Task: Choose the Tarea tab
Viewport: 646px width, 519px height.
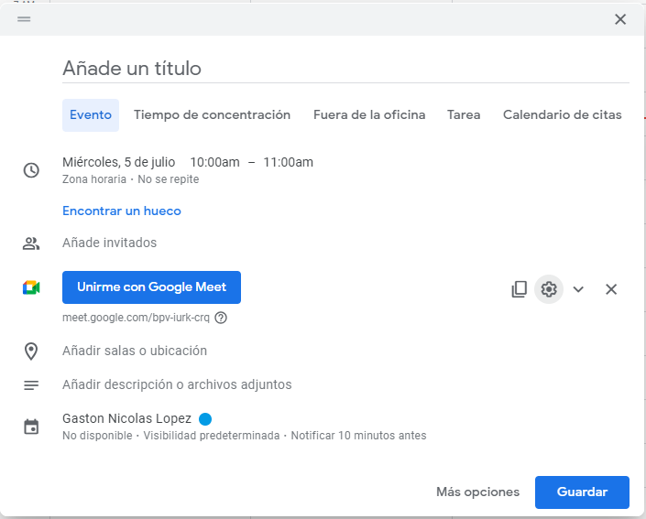Action: click(464, 114)
